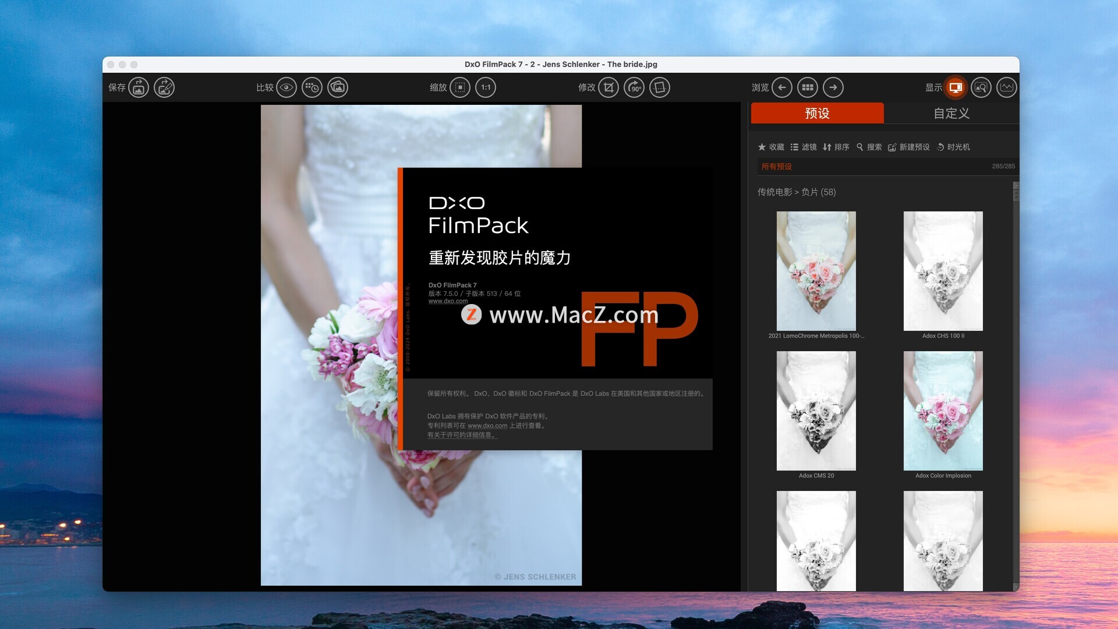Click the 修改 toolbar label
Viewport: 1118px width, 629px height.
[586, 87]
